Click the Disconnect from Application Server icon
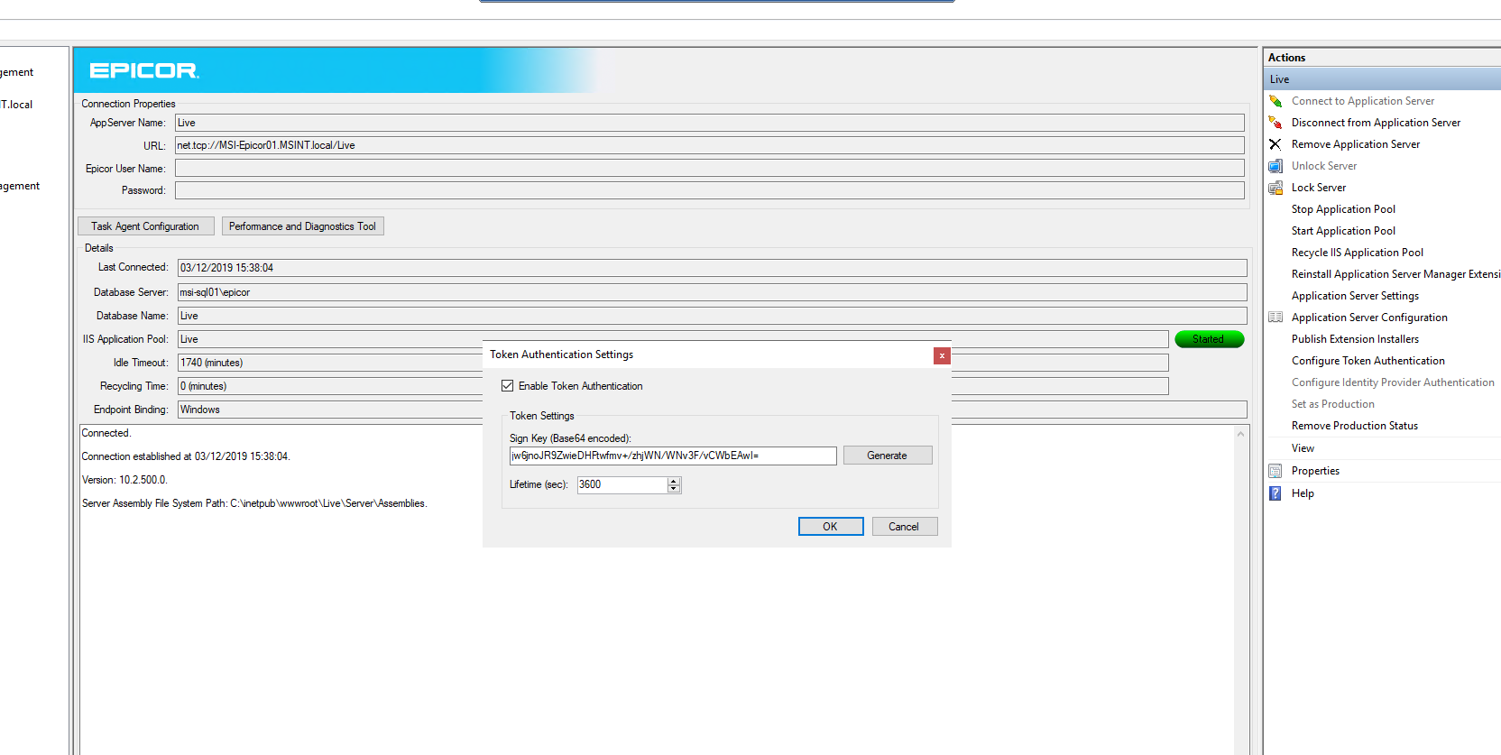This screenshot has height=755, width=1501. point(1275,123)
